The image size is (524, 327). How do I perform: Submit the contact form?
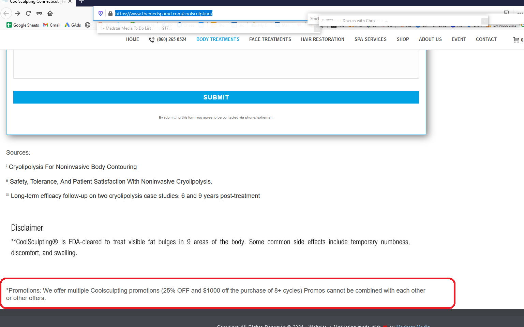click(216, 97)
